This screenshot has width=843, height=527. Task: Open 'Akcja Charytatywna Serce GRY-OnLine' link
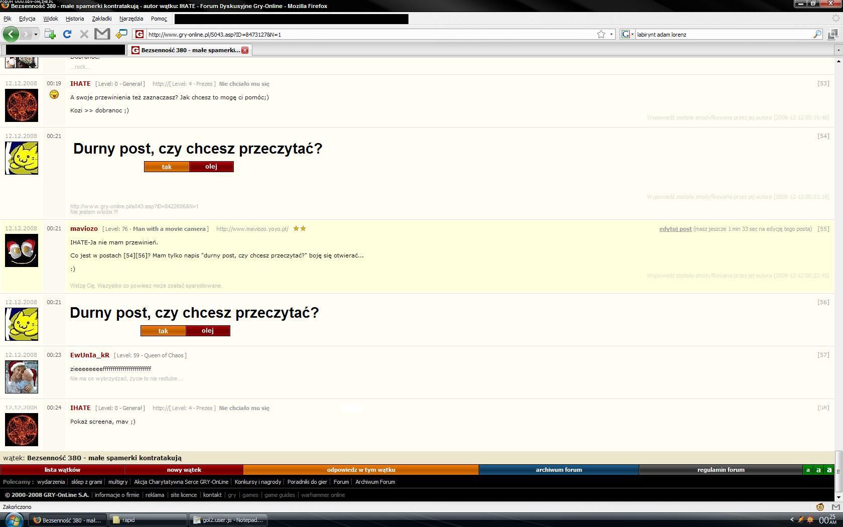coord(181,482)
